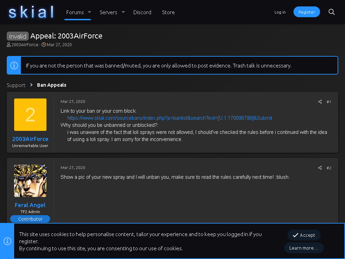The image size is (345, 259).
Task: Click the 'Appeal: 2003AirForce' thread title
Action: pos(66,36)
